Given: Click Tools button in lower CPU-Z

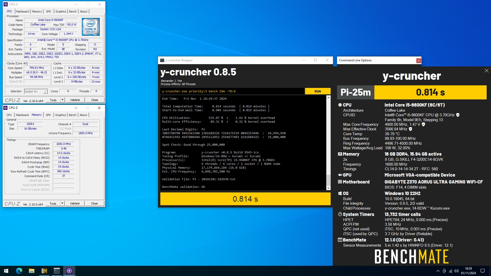Looking at the screenshot, I should coord(53,203).
